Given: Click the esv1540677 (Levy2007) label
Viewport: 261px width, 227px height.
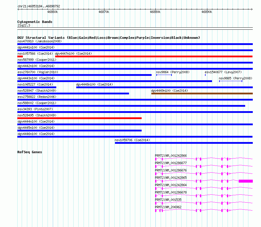Looking at the screenshot, I should pyautogui.click(x=223, y=72).
